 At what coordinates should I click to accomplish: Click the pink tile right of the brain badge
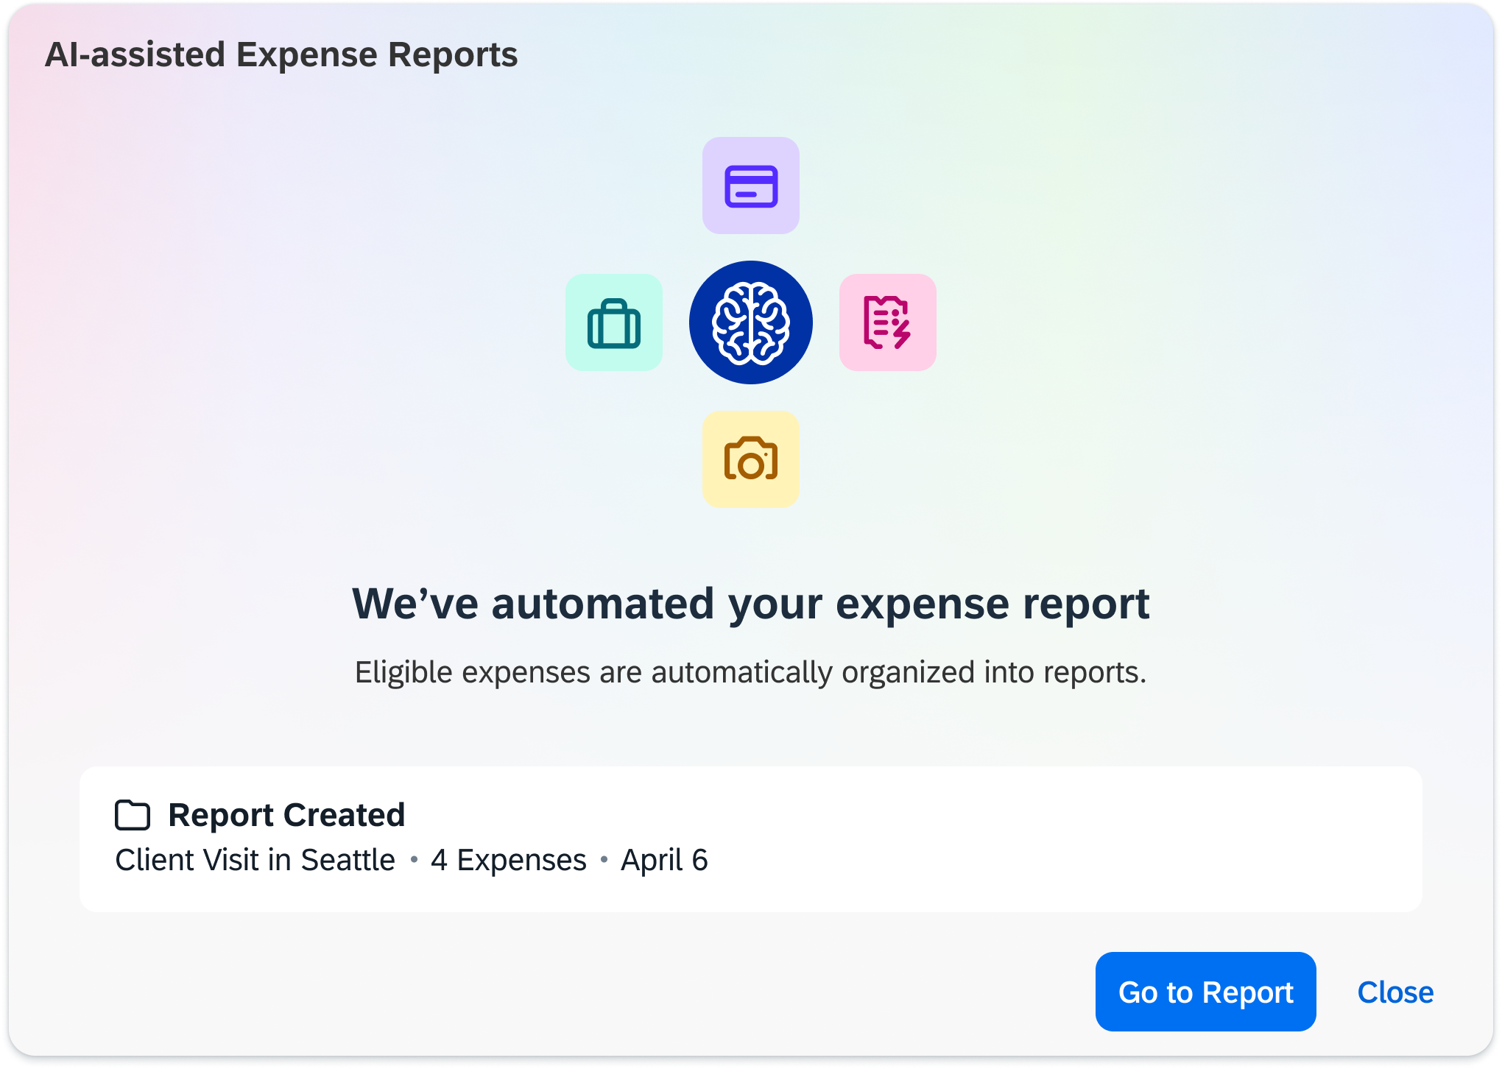[x=887, y=322]
